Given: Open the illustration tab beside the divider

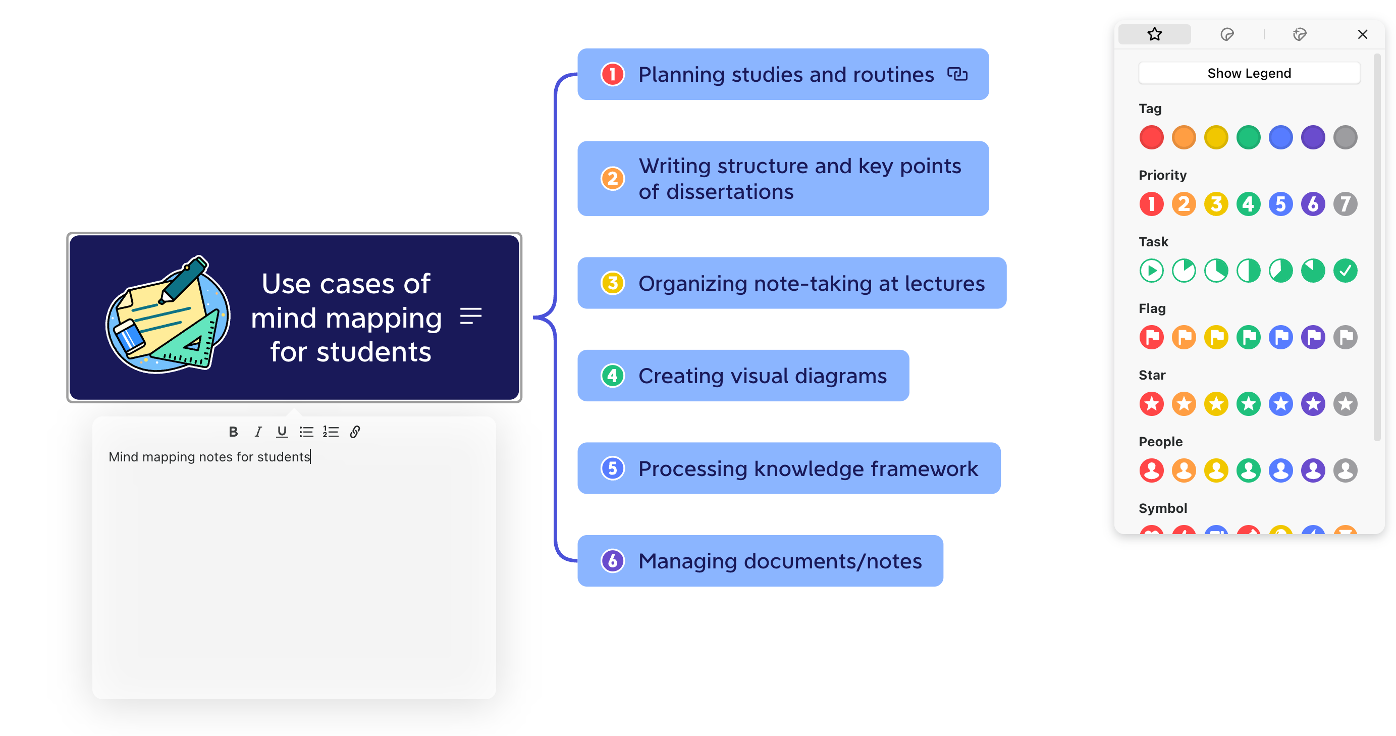Looking at the screenshot, I should 1300,34.
